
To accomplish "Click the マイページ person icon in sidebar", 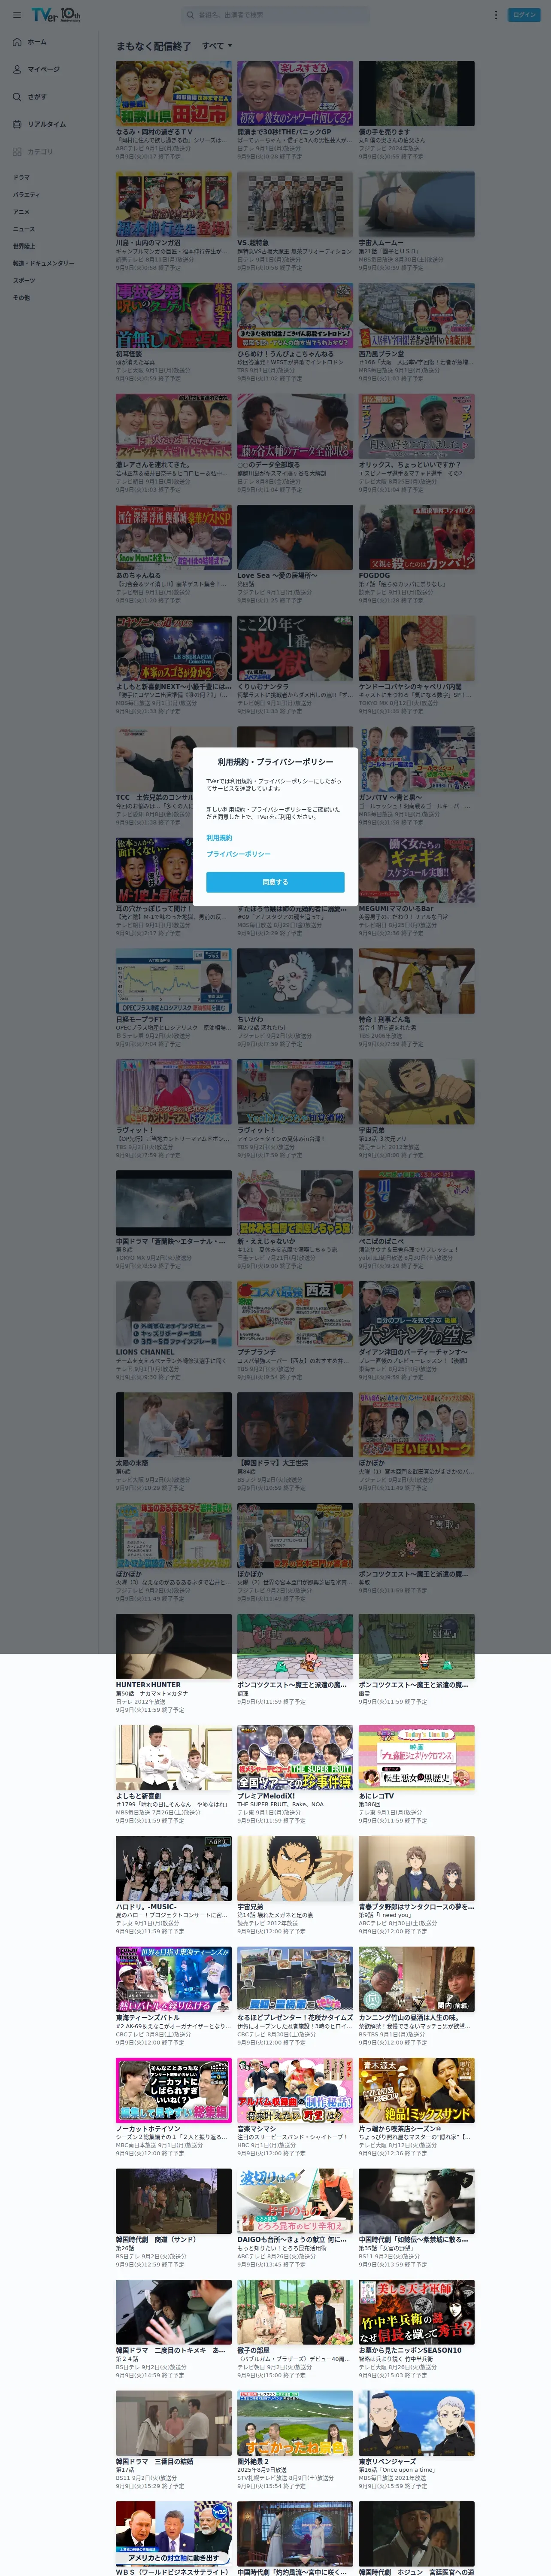I will click(x=17, y=69).
